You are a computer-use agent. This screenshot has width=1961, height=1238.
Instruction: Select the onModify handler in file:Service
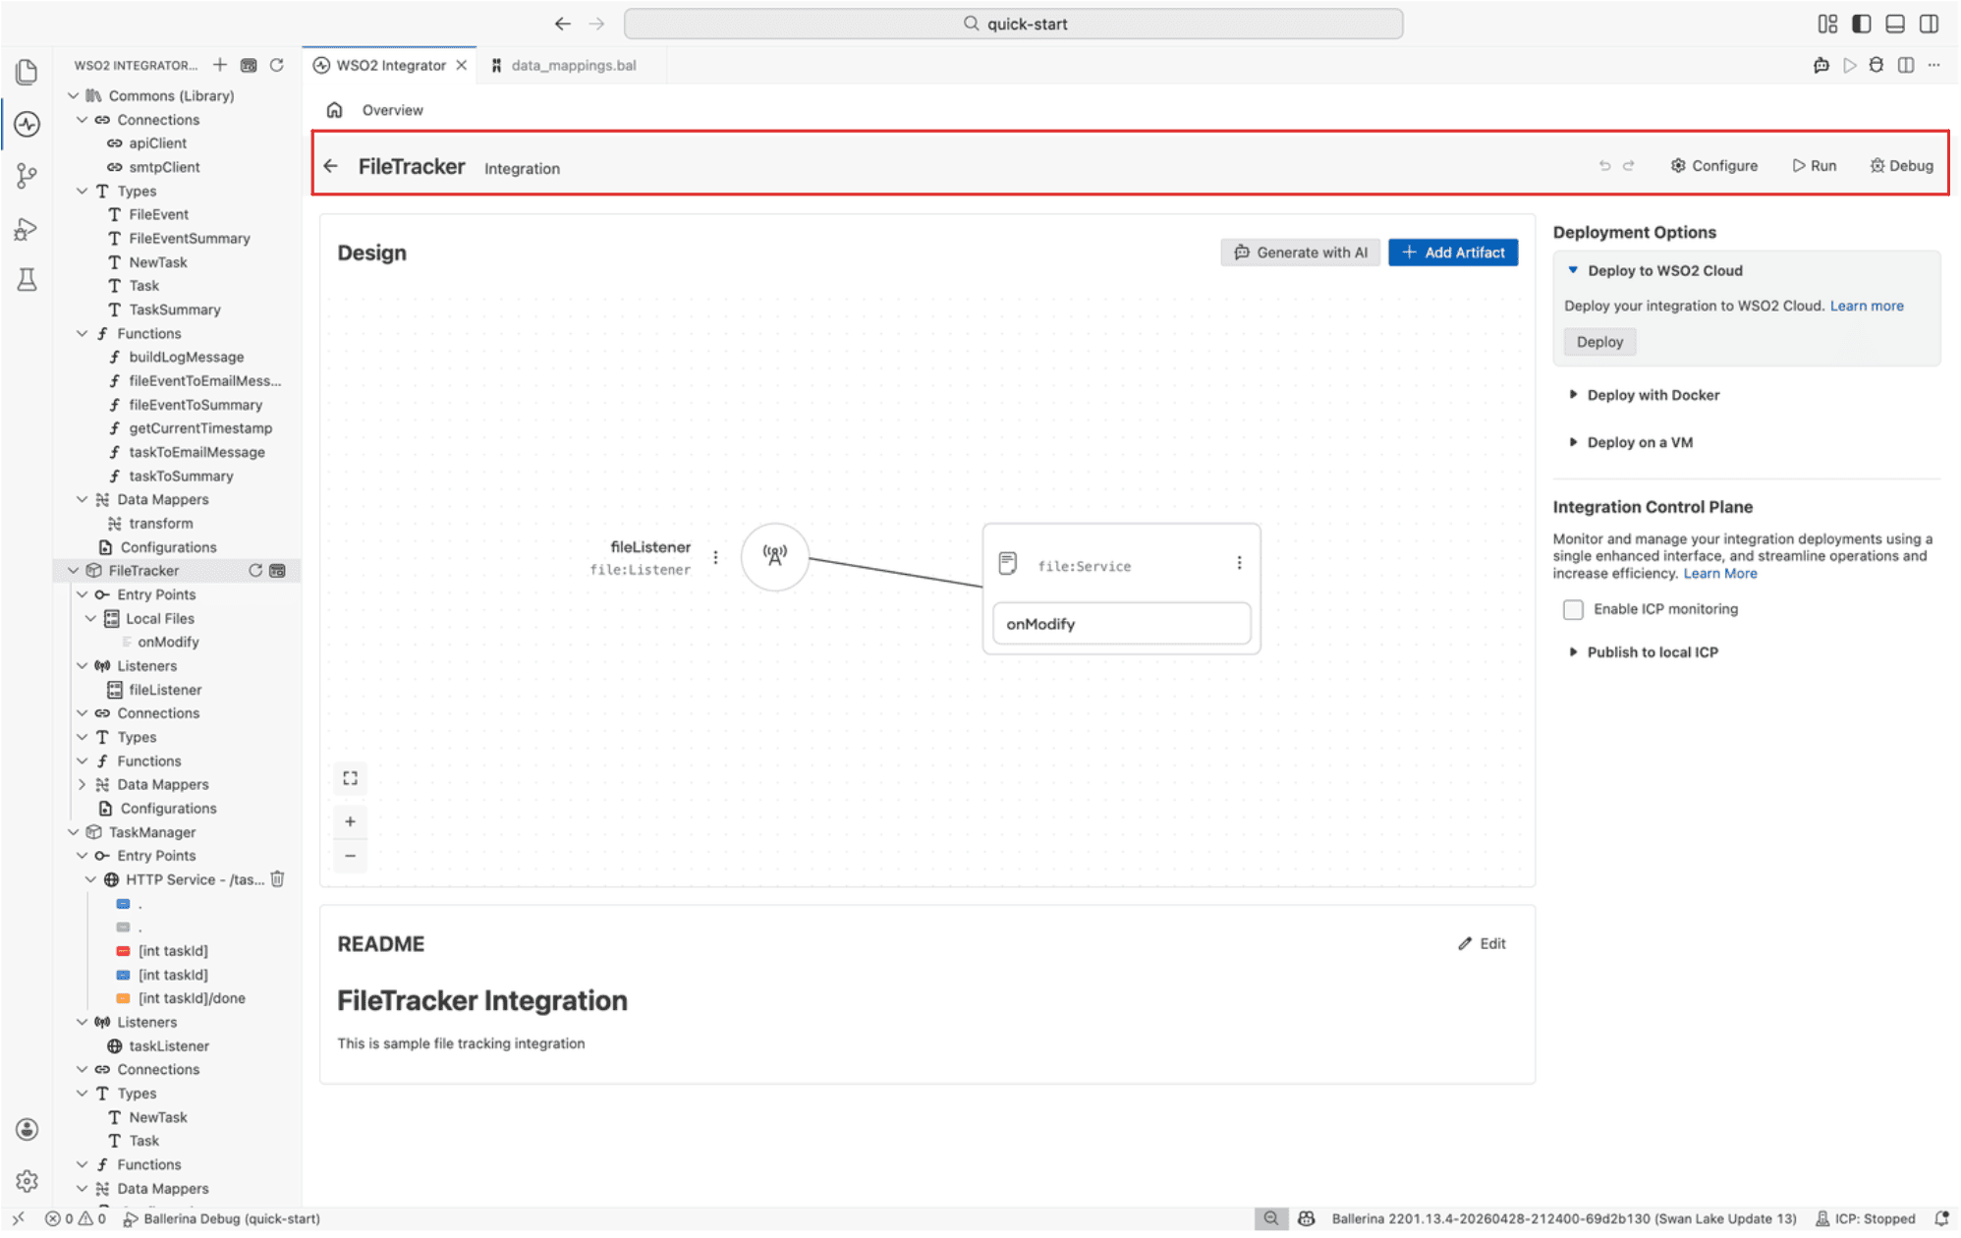pyautogui.click(x=1121, y=624)
